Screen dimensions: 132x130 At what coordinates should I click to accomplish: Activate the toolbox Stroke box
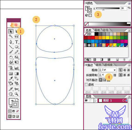[15, 104]
